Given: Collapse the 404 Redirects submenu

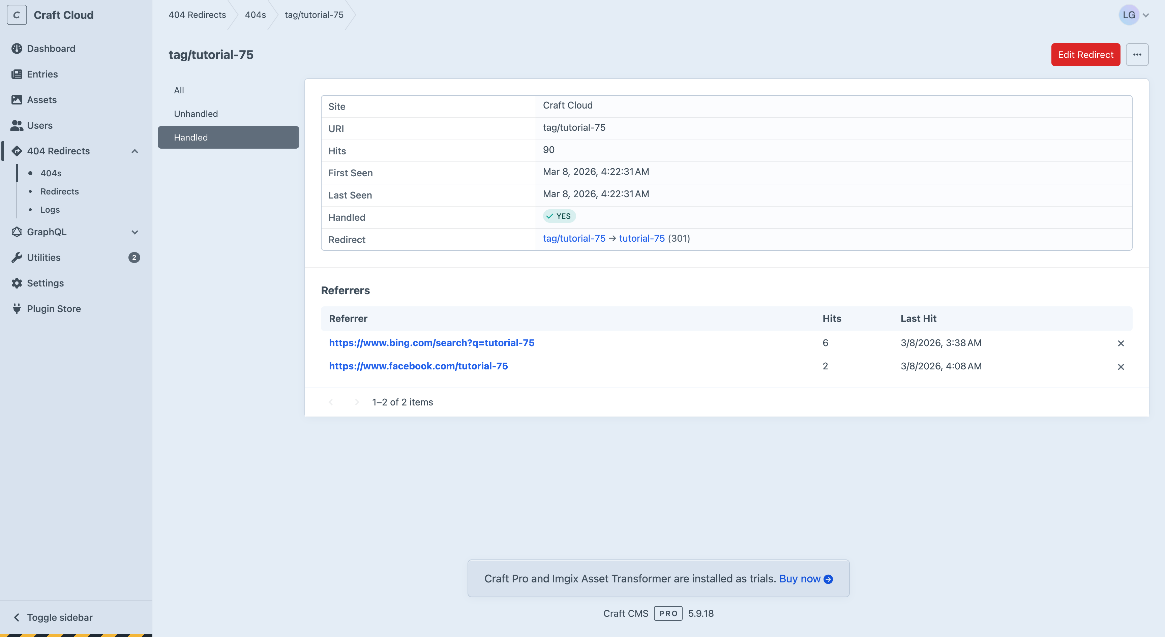Looking at the screenshot, I should 135,151.
